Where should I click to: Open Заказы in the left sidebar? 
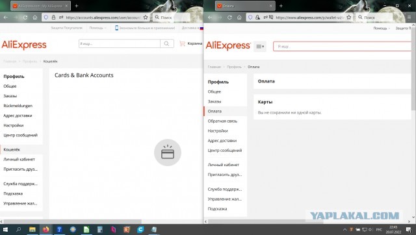point(10,96)
